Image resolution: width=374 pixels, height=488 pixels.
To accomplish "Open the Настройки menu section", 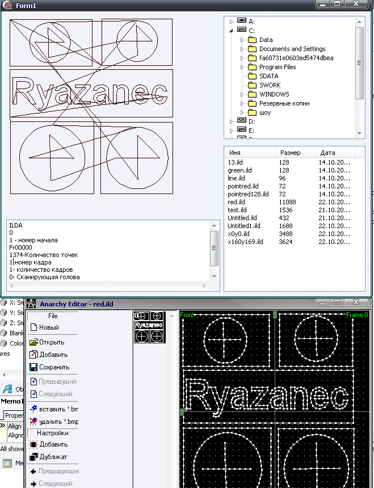I will tap(53, 433).
